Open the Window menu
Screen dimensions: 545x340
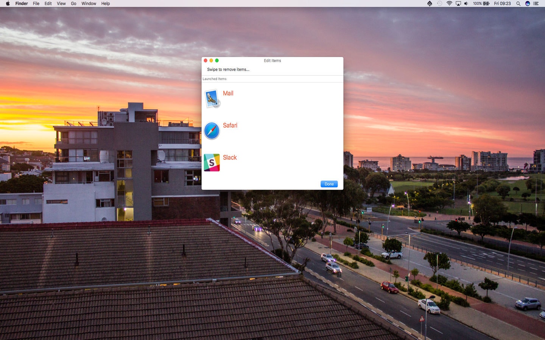point(89,3)
